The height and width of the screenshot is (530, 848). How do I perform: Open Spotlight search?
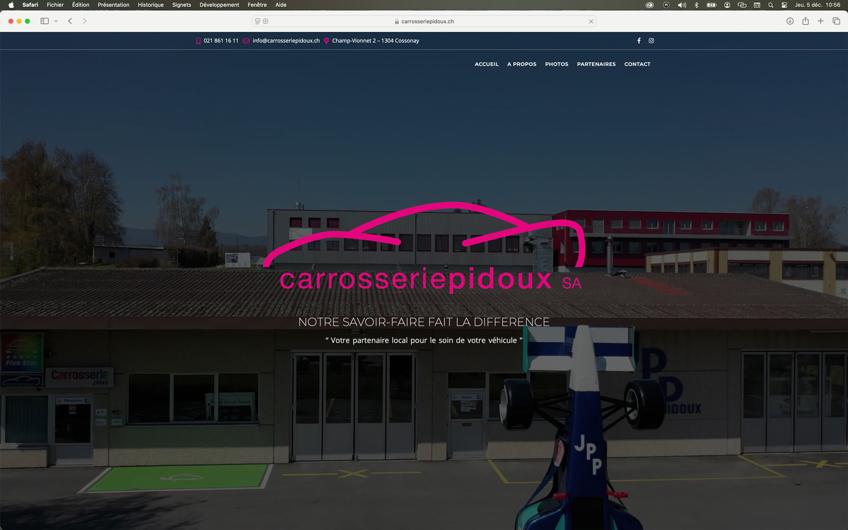[x=771, y=5]
